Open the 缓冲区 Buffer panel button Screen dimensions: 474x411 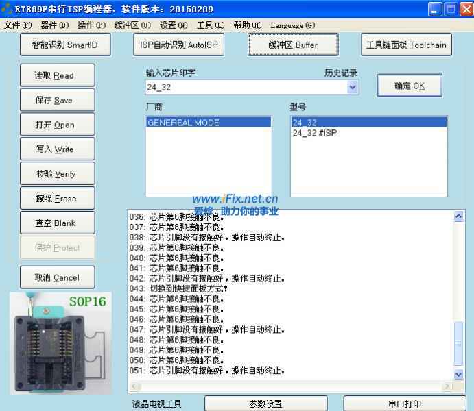pyautogui.click(x=293, y=45)
